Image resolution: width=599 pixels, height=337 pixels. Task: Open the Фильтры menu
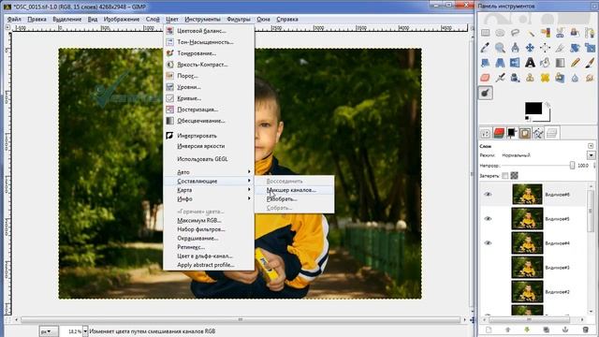(x=239, y=19)
